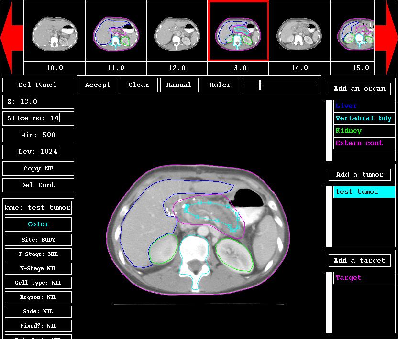Screen dimensions: 398x339
Task: Click the Add a tumor button
Action: click(359, 175)
